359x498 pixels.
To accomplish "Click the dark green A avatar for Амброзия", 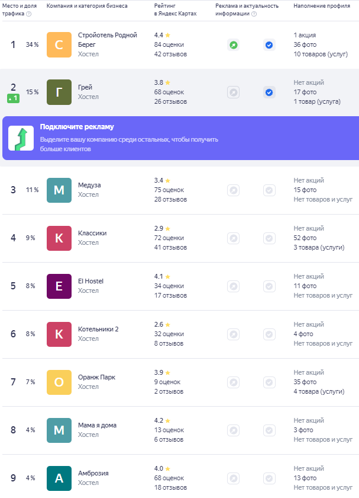I will point(59,478).
